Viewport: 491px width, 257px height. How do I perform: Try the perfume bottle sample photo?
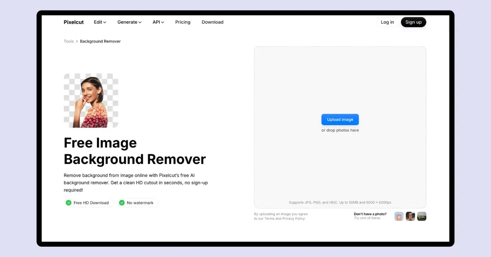coord(399,216)
